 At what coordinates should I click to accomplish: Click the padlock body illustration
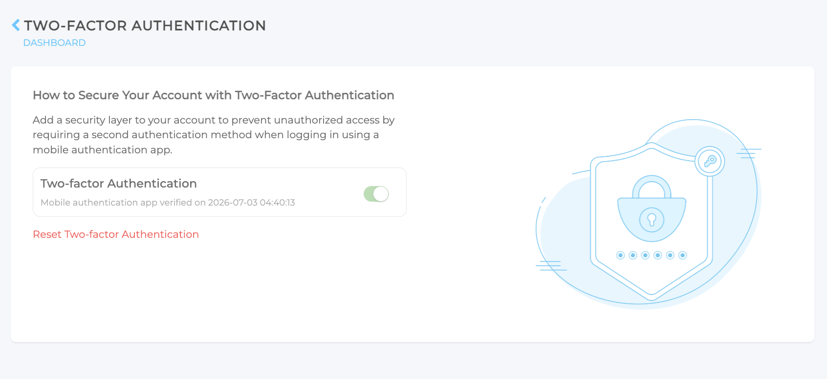click(652, 219)
